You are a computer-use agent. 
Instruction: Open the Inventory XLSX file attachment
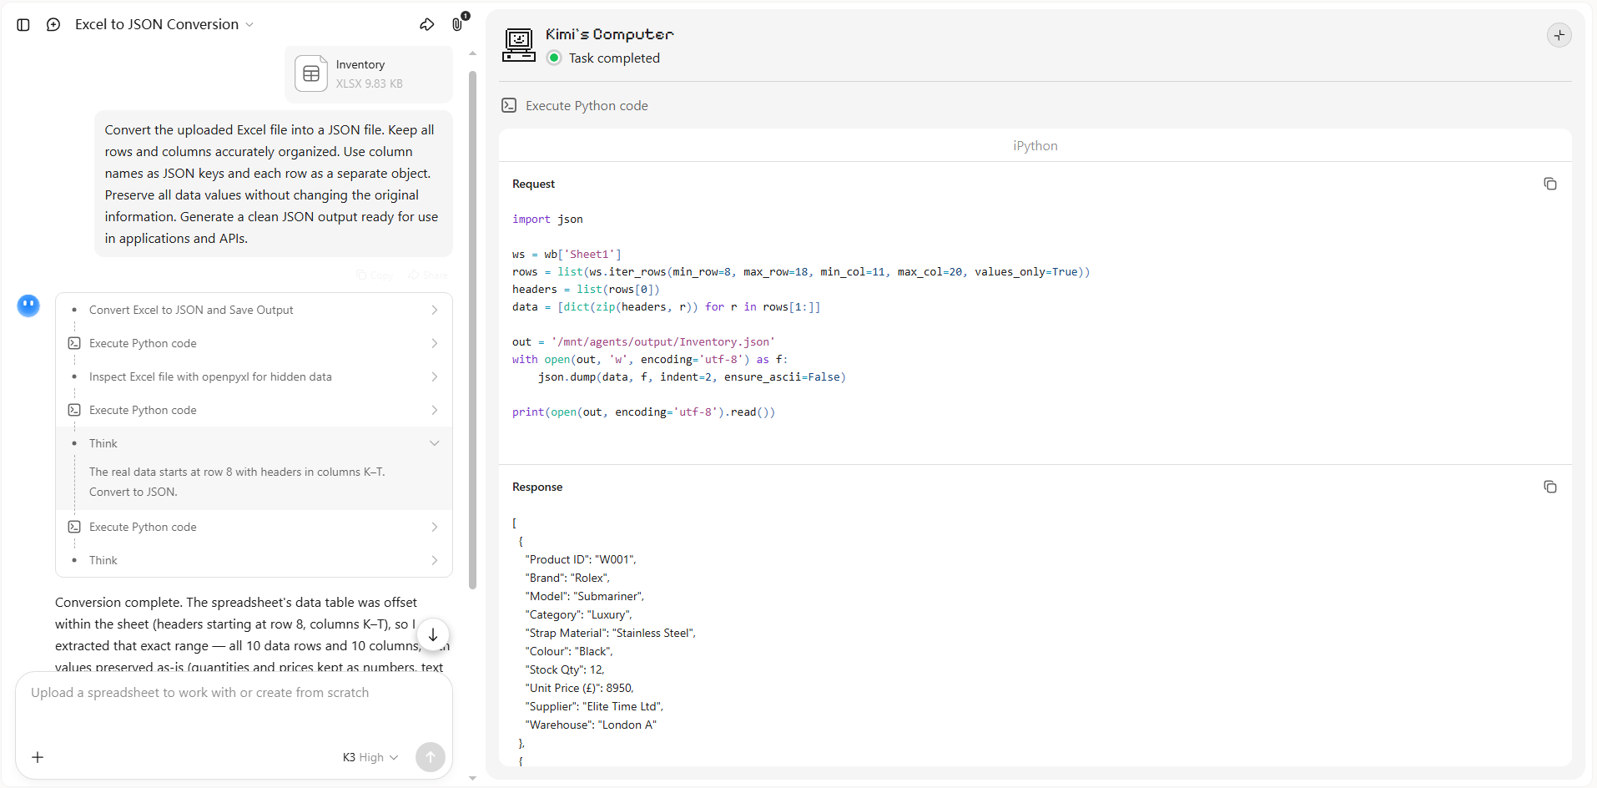tap(369, 73)
